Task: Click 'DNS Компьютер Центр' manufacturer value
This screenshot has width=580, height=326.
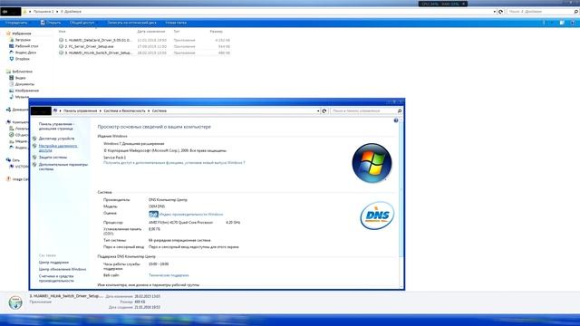Action: (x=168, y=200)
